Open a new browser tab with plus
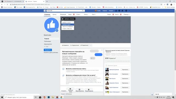176x99 pixels. click(47, 1)
